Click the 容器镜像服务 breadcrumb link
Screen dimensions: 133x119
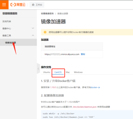click(47, 14)
